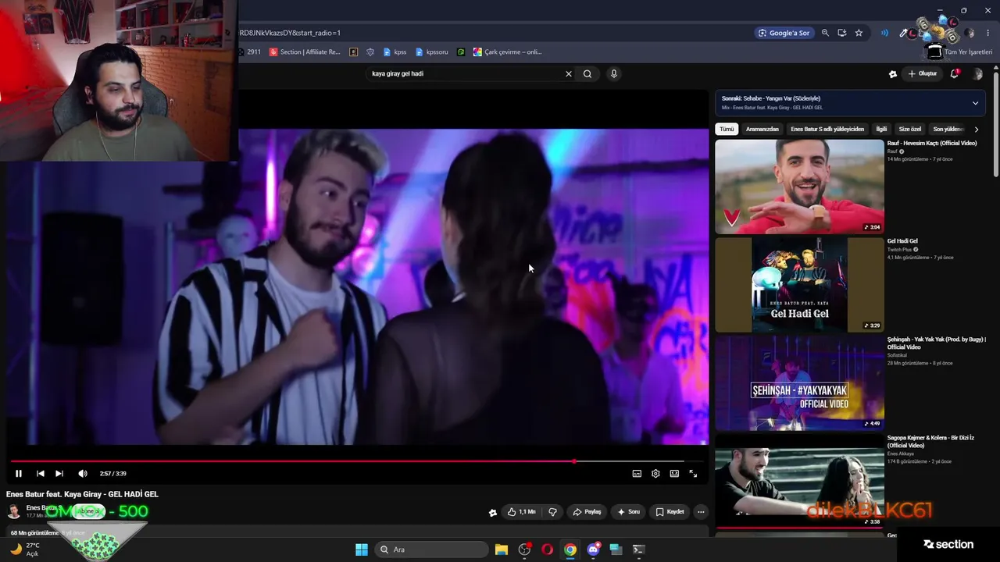Open the Soru ask button

(628, 512)
